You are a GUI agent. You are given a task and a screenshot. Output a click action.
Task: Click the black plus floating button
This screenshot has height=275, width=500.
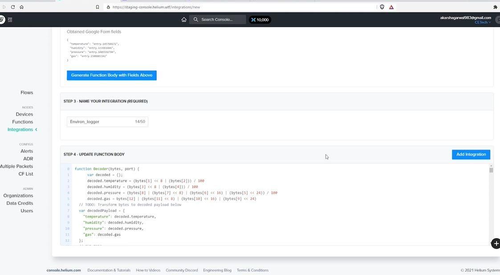point(496,243)
